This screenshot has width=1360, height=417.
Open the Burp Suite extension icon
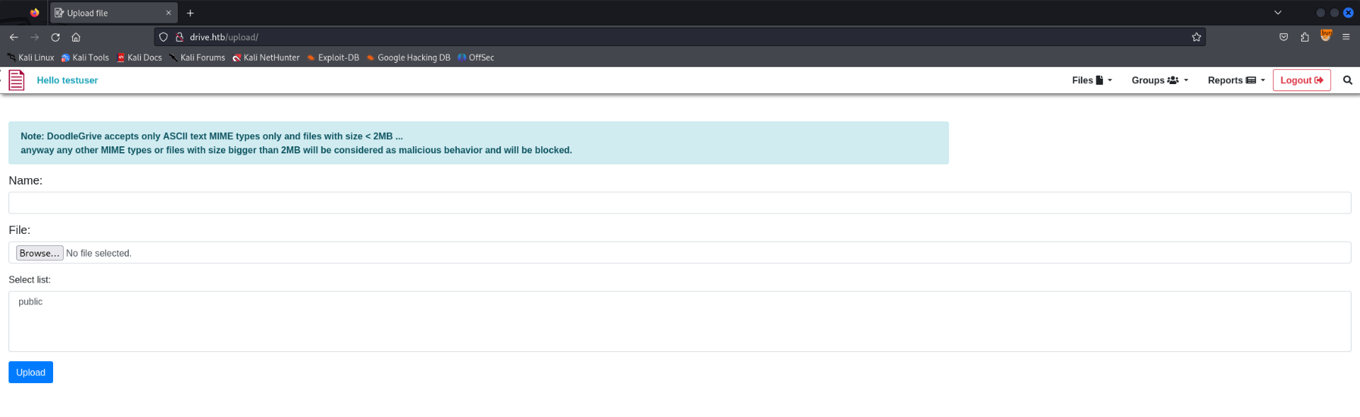(1326, 36)
